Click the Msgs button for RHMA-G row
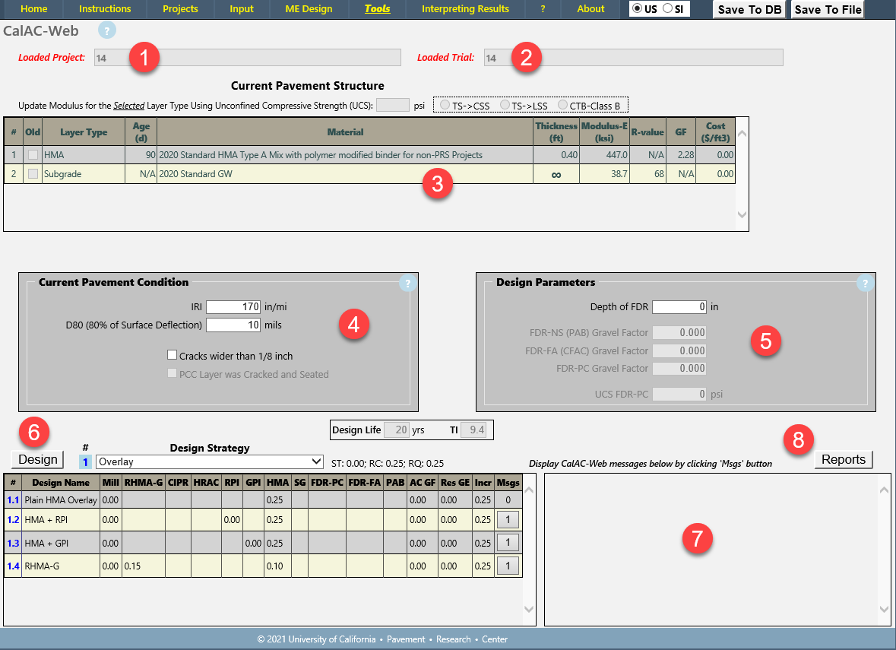Screen dimensions: 896x650 508,566
